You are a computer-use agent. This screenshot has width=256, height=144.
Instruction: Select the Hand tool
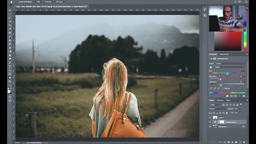(x=10, y=78)
